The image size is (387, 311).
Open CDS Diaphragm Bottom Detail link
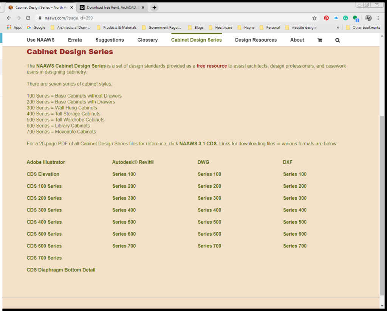tap(61, 270)
